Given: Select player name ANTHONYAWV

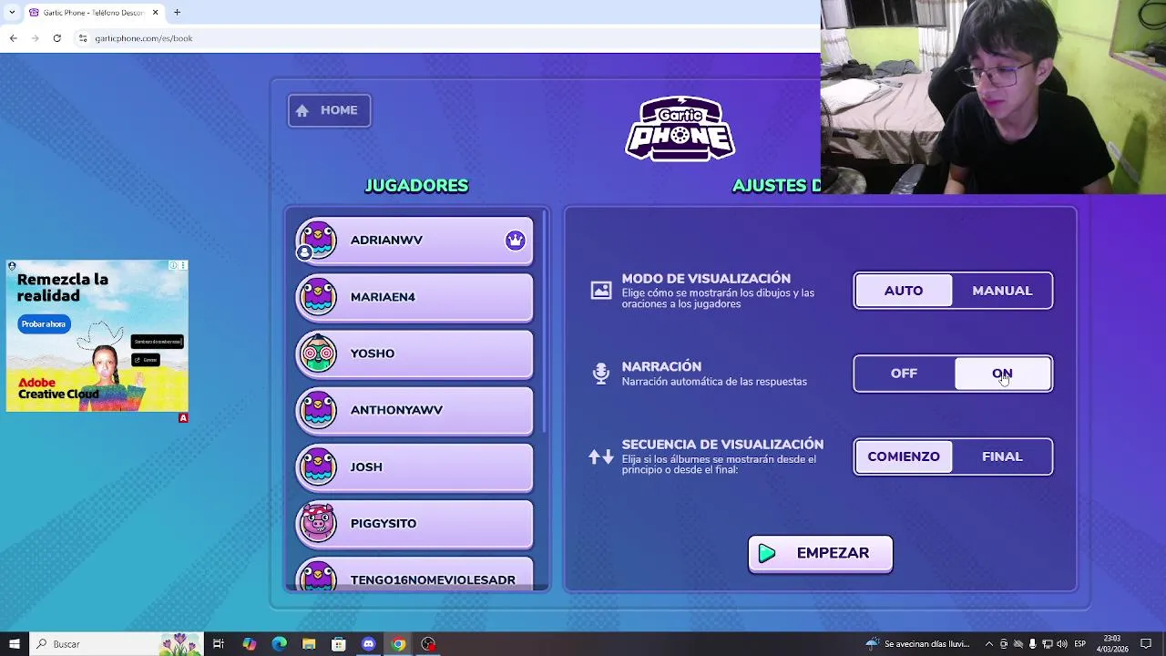Looking at the screenshot, I should [x=396, y=410].
